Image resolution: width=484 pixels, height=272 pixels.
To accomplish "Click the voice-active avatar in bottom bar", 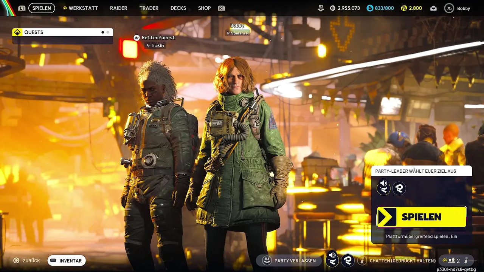I will click(332, 260).
